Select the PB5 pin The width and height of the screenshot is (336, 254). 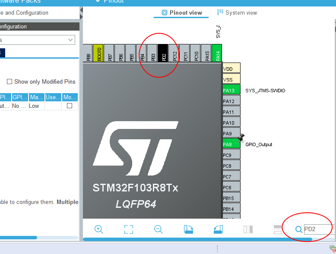pos(131,53)
